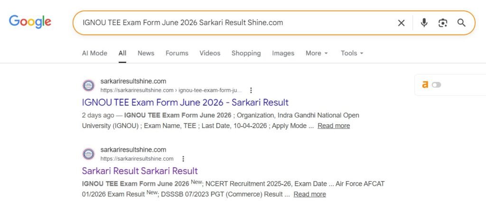The height and width of the screenshot is (201, 486).
Task: Select the News tab
Action: point(146,53)
